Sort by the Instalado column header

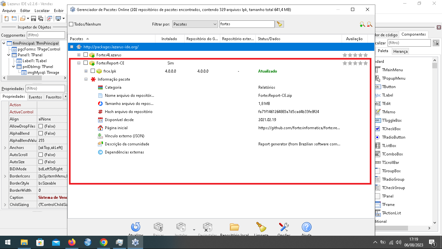point(169,39)
